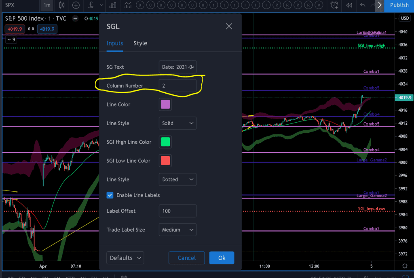The image size is (414, 278).
Task: Select the Inputs tab
Action: point(115,43)
